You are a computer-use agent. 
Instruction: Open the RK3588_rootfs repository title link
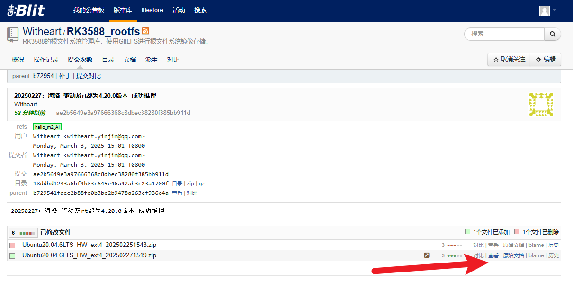point(103,32)
